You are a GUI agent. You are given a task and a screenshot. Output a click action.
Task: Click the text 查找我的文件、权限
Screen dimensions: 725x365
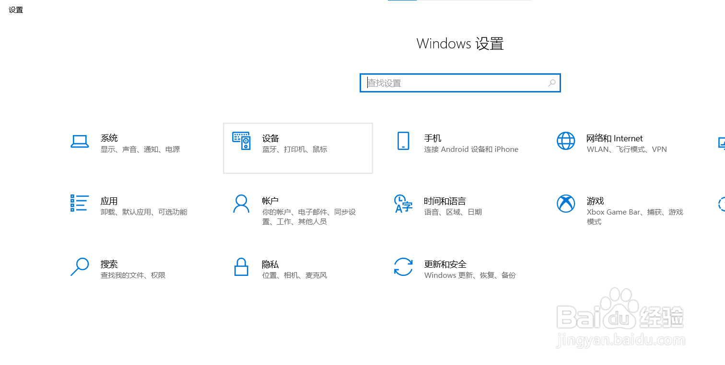133,275
